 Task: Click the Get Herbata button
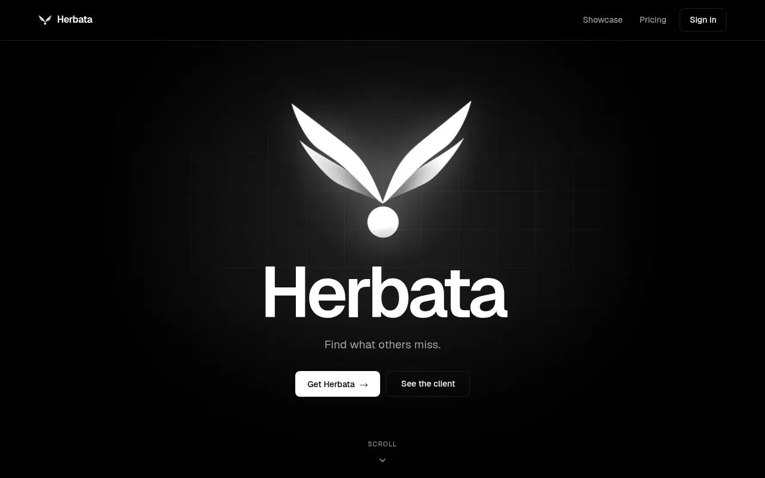[x=338, y=384]
